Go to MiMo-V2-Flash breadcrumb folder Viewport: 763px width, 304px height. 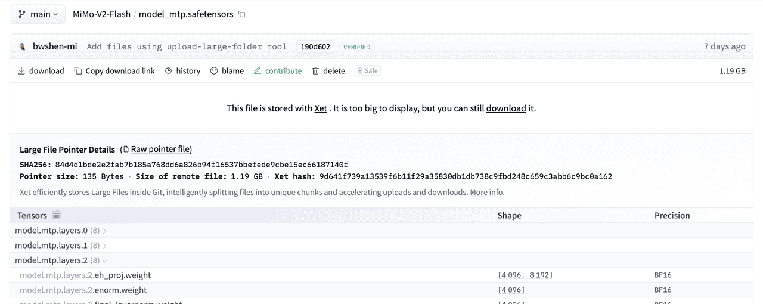[x=101, y=14]
